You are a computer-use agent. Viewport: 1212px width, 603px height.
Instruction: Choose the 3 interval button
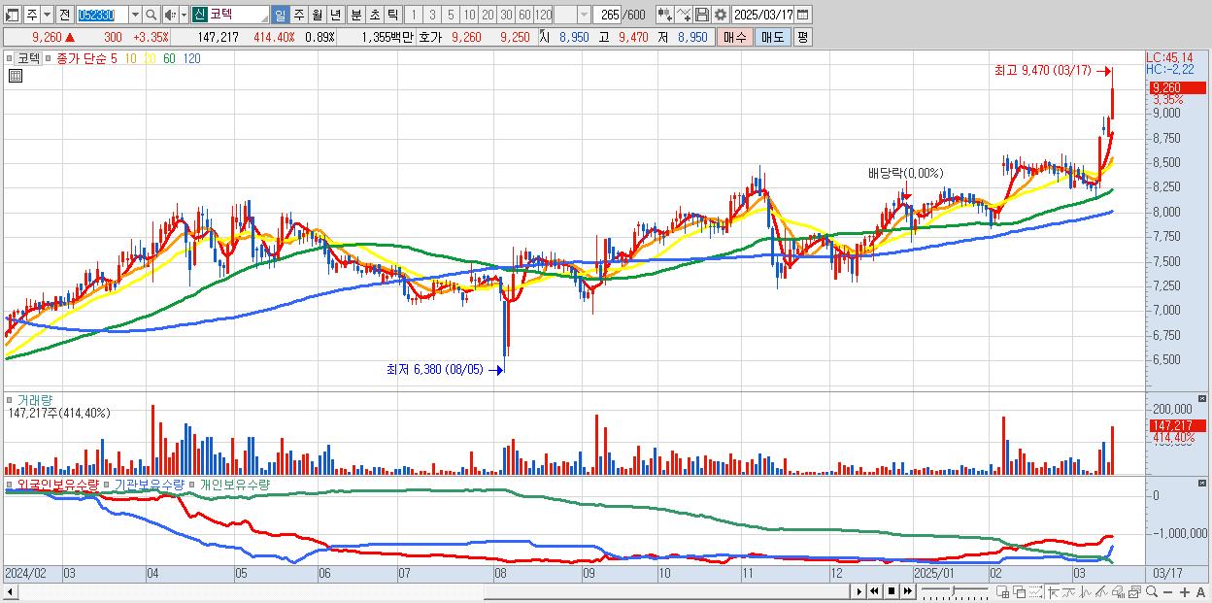click(x=432, y=15)
